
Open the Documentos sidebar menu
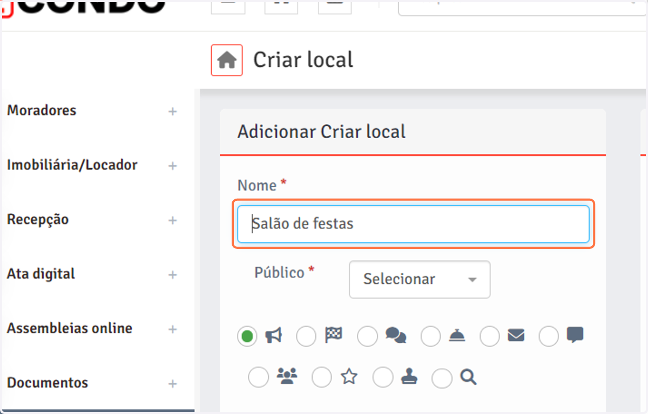tap(48, 383)
